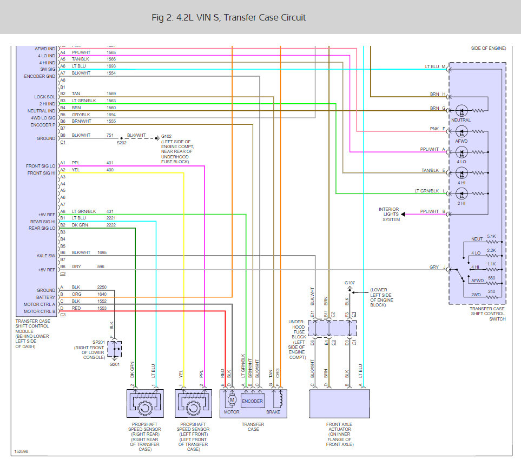Click the 'TRANSFER CASE SHIFT CONTROL SWITCH' label
The image size is (521, 460).
point(487,314)
